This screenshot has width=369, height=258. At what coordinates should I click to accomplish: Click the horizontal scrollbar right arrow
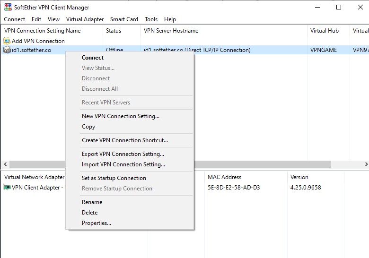[366, 164]
